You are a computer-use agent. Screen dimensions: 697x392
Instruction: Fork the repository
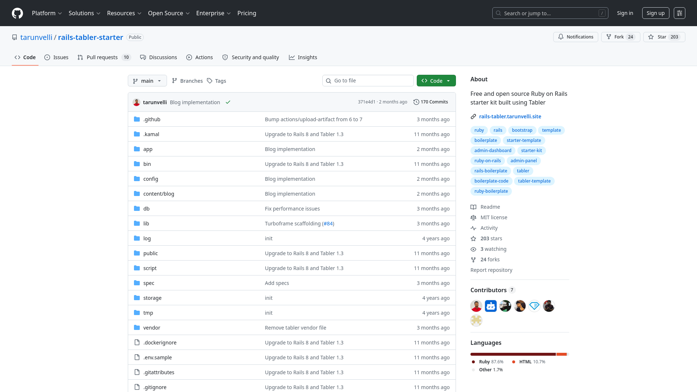coord(620,37)
